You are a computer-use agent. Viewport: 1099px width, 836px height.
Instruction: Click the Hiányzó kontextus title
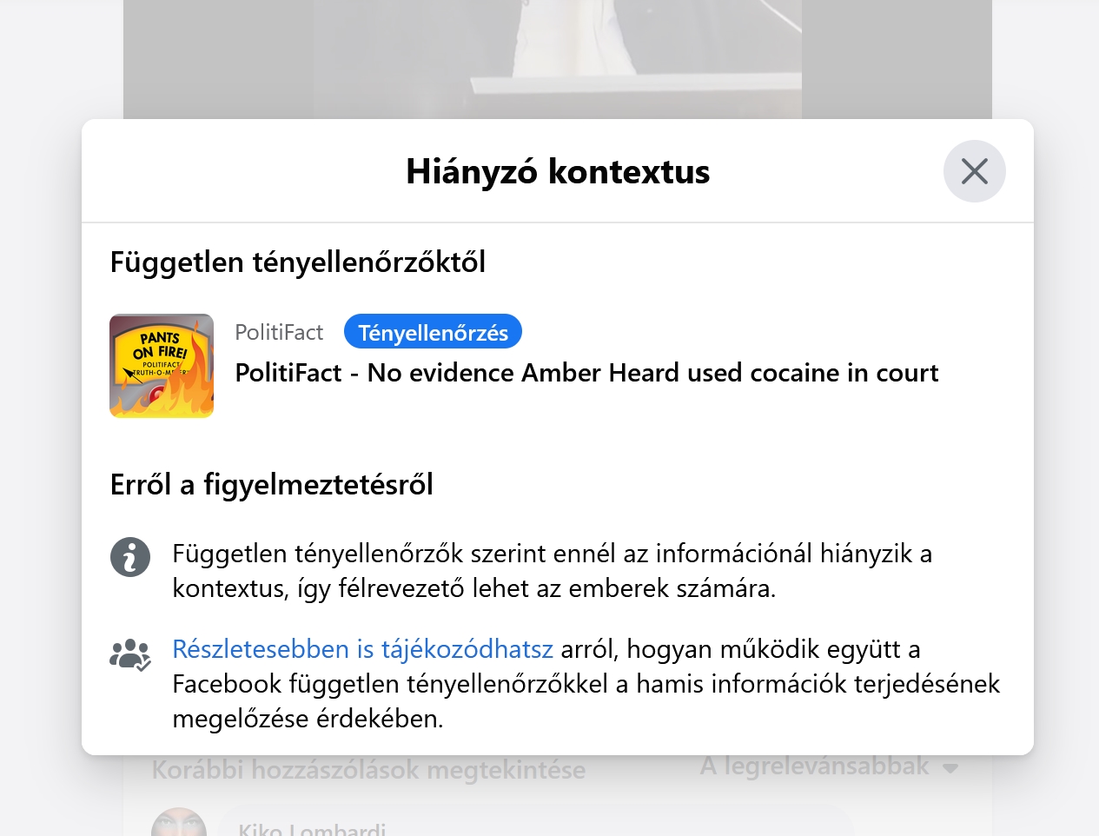pos(558,171)
